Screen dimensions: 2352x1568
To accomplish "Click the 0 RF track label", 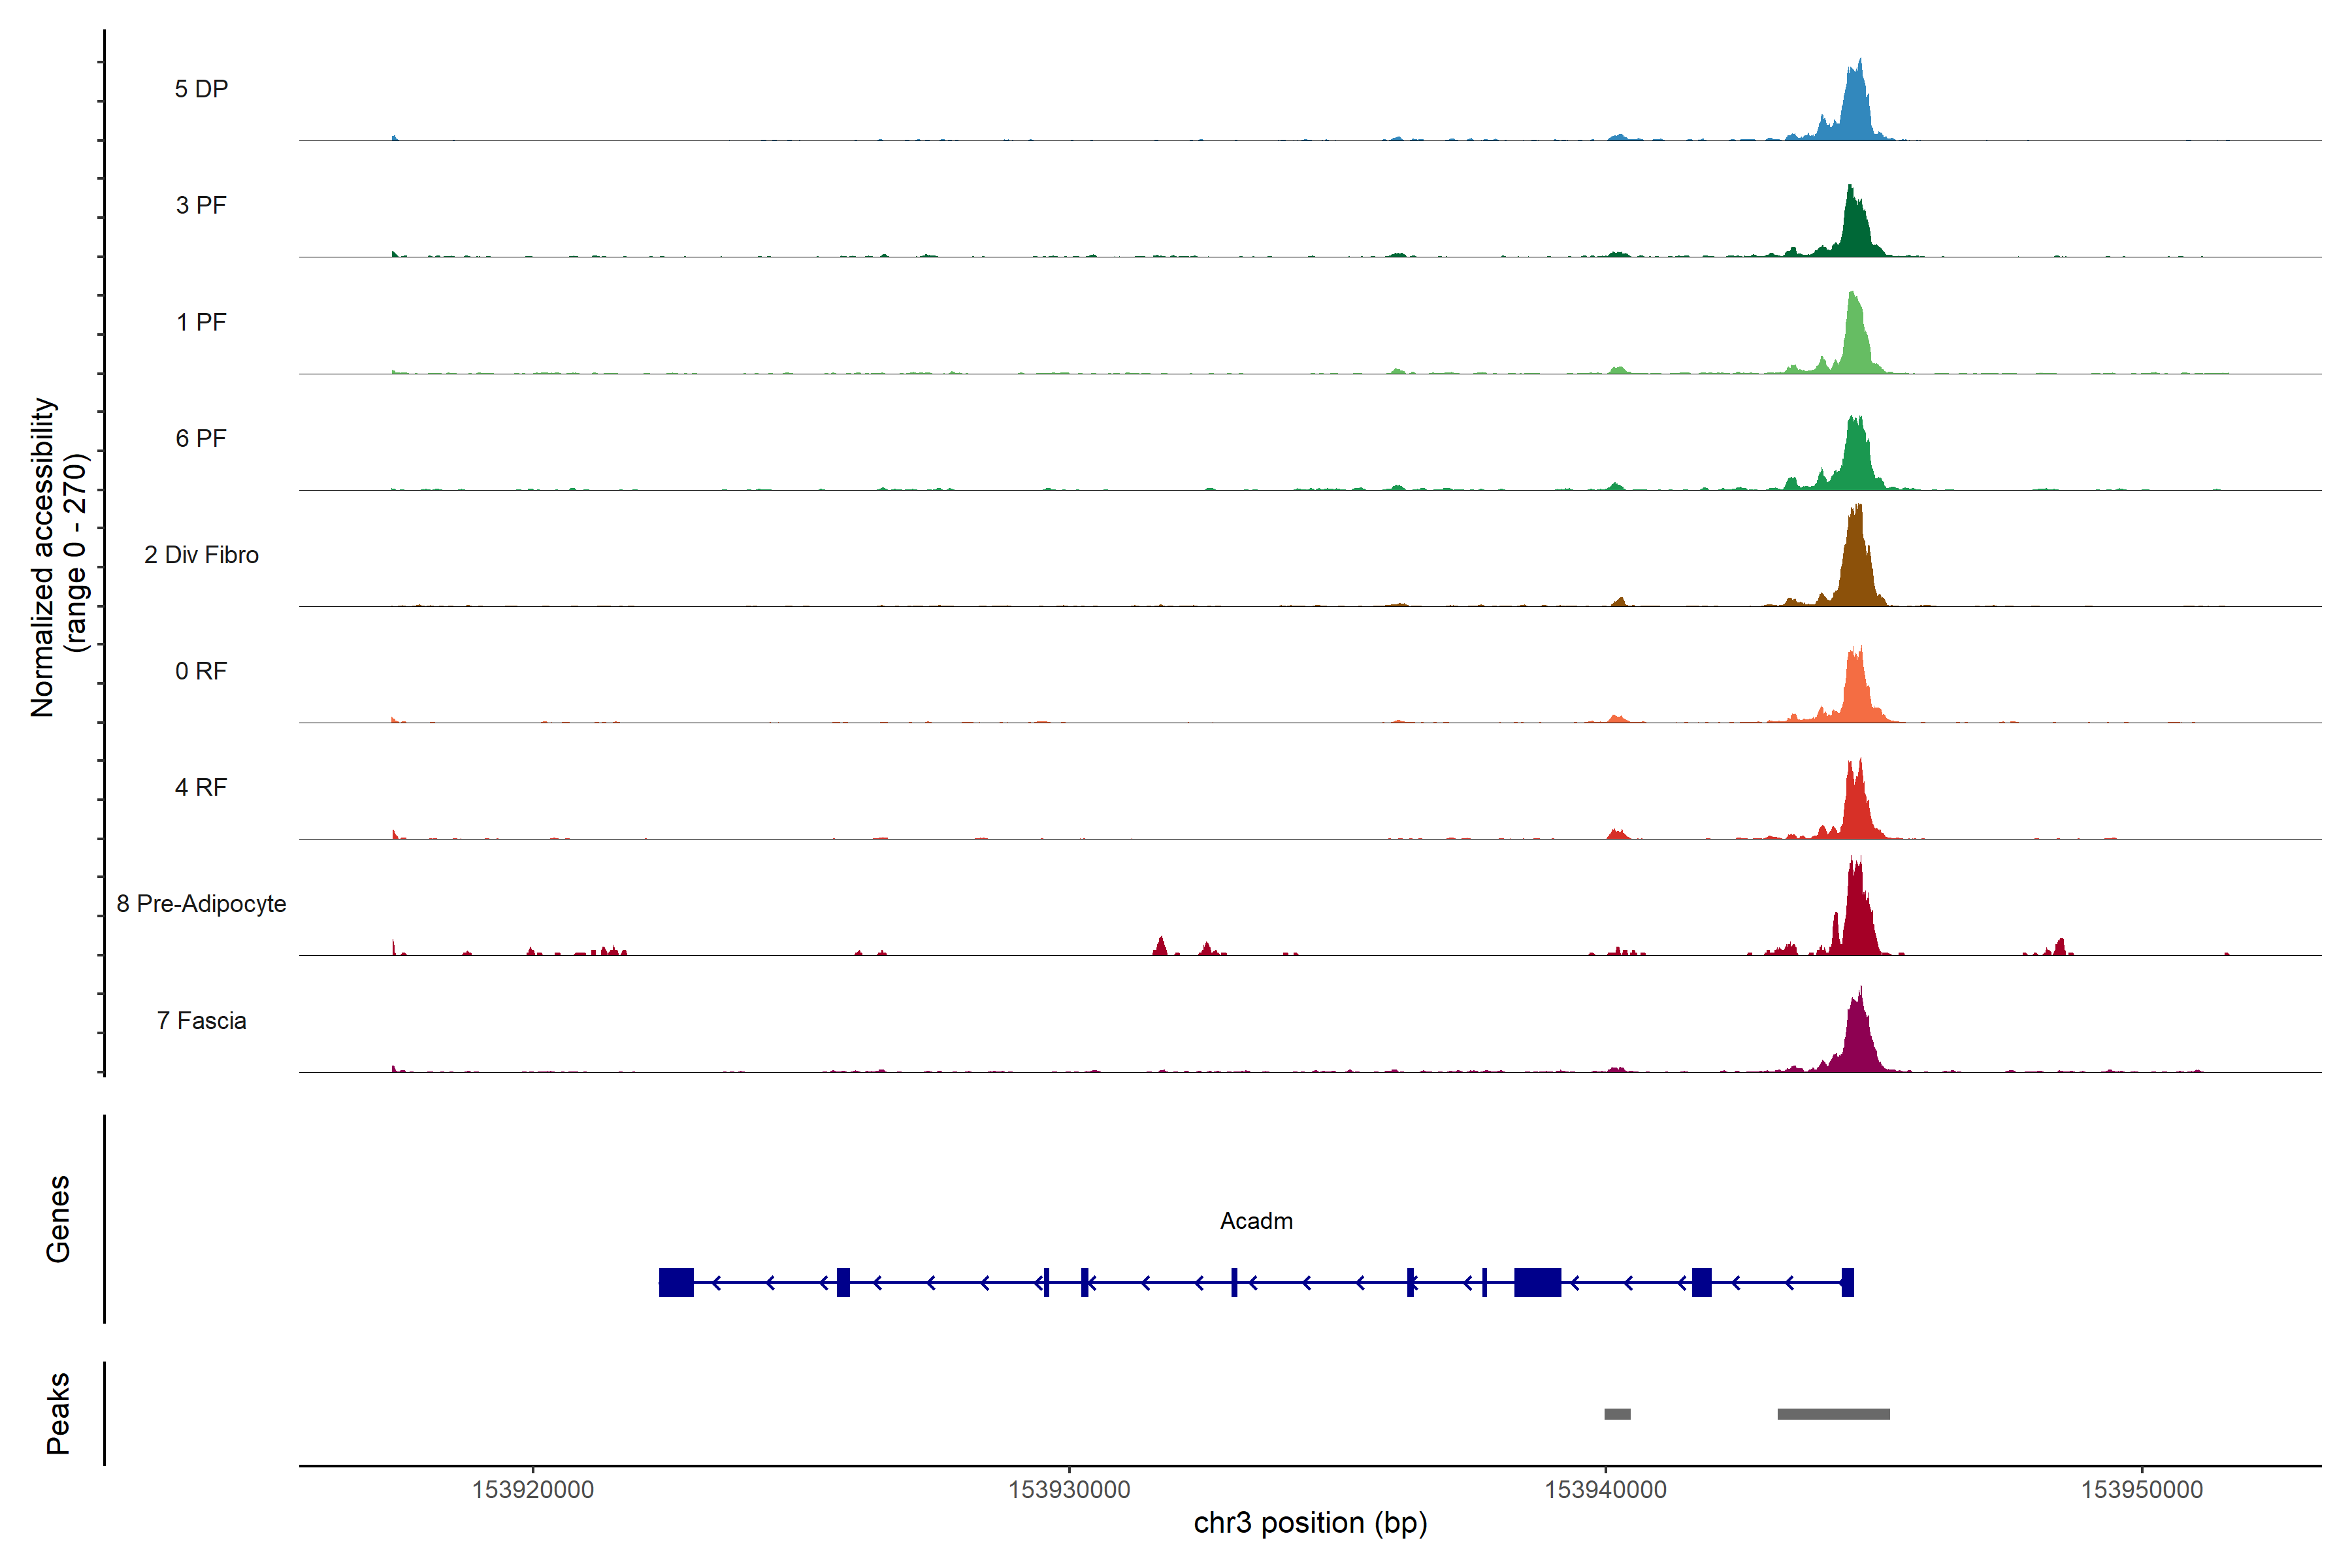I will [201, 671].
